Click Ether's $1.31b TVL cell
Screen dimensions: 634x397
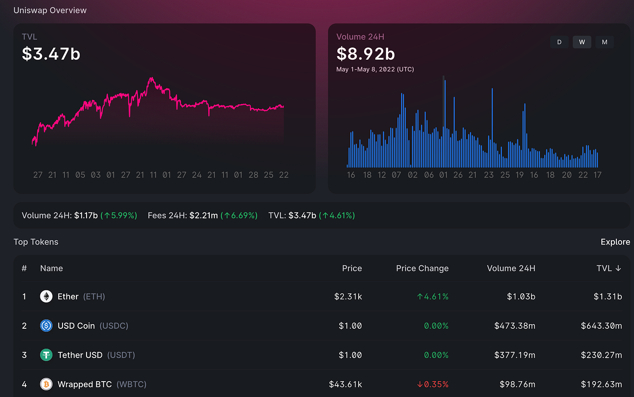pos(608,297)
